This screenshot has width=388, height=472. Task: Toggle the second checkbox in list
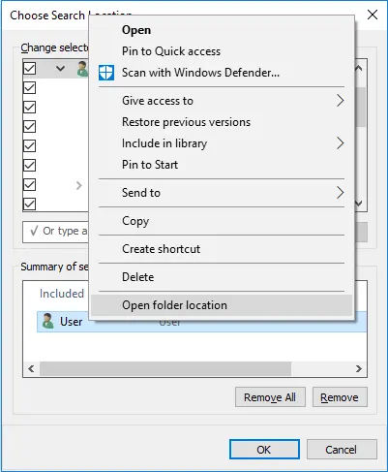pyautogui.click(x=29, y=88)
